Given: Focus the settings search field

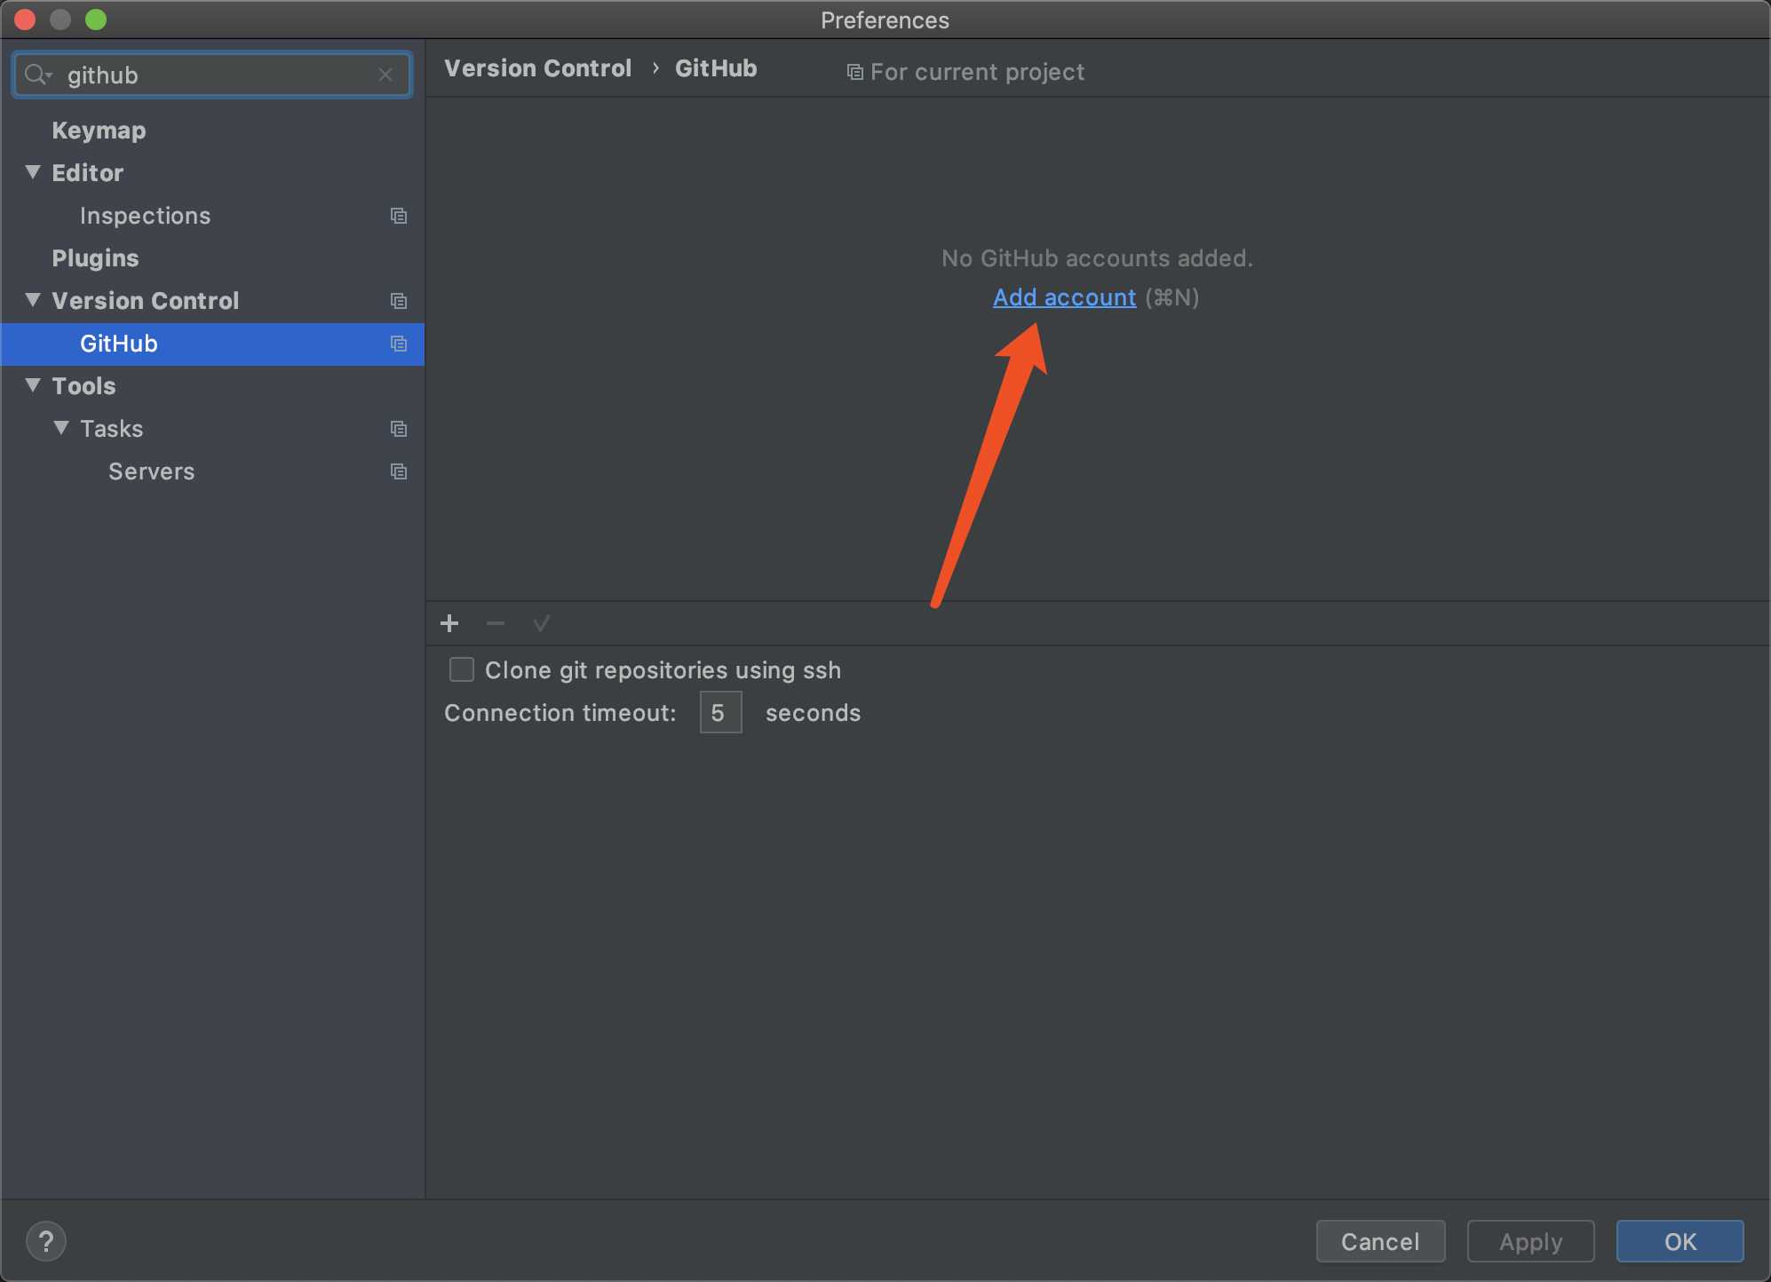Looking at the screenshot, I should (x=212, y=75).
